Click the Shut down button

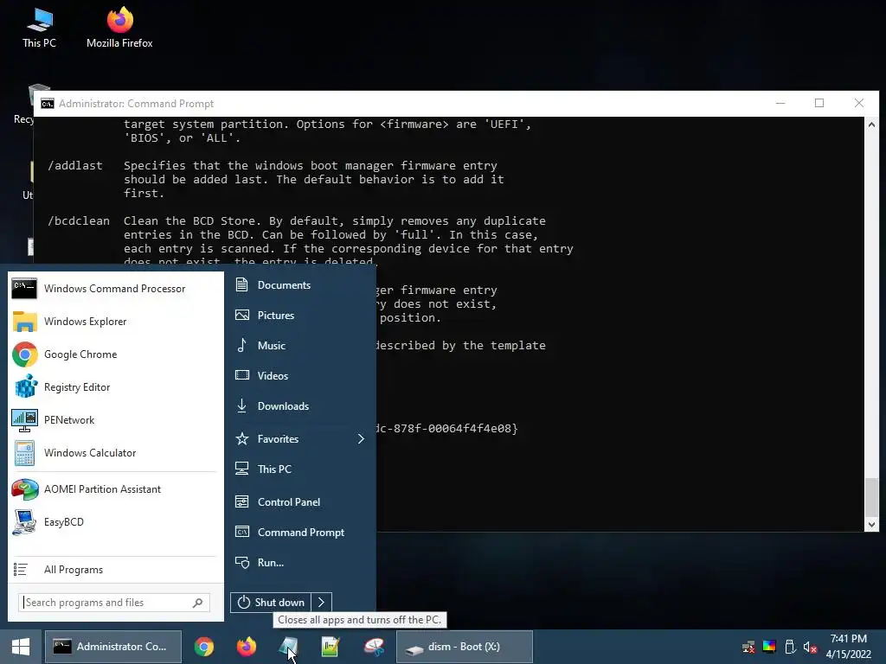click(x=271, y=603)
